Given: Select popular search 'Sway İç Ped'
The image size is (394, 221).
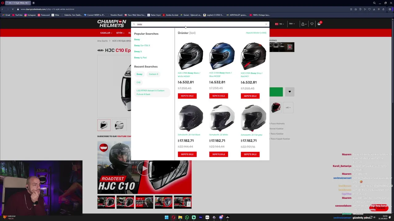Looking at the screenshot, I should click(x=140, y=58).
